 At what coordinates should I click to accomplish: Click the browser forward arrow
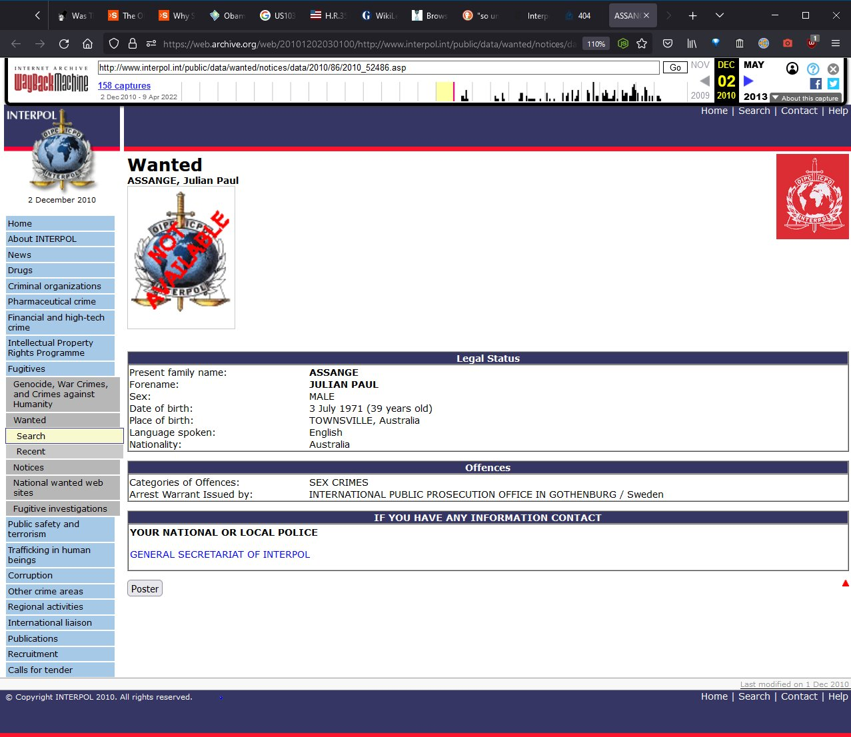point(40,43)
